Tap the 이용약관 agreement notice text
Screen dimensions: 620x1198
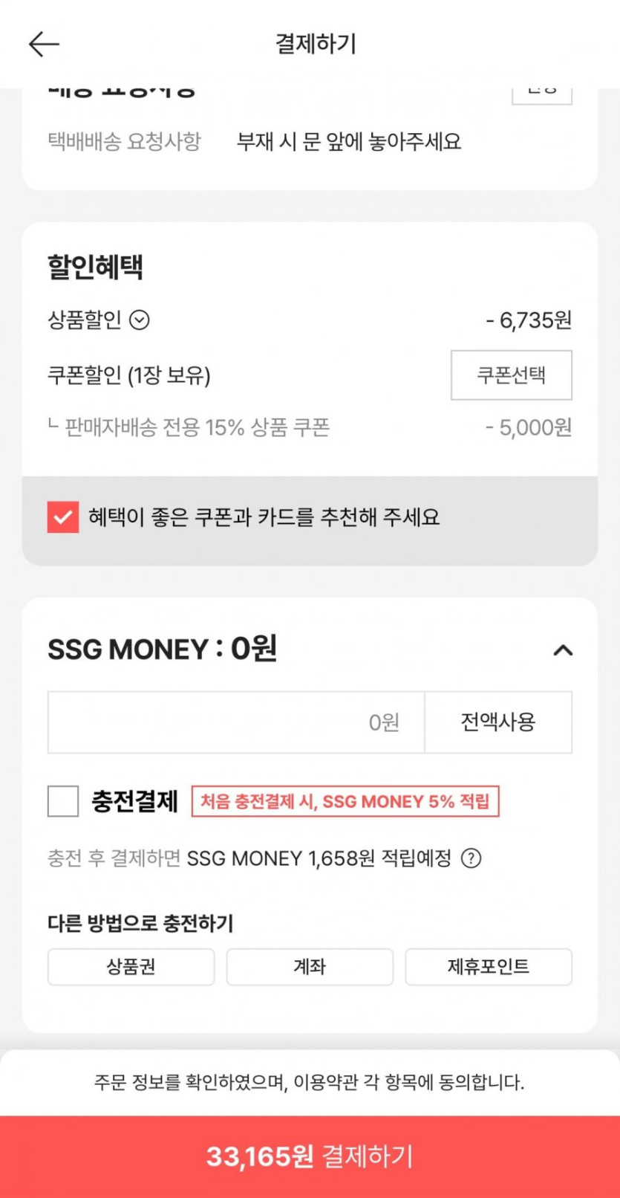point(310,1082)
